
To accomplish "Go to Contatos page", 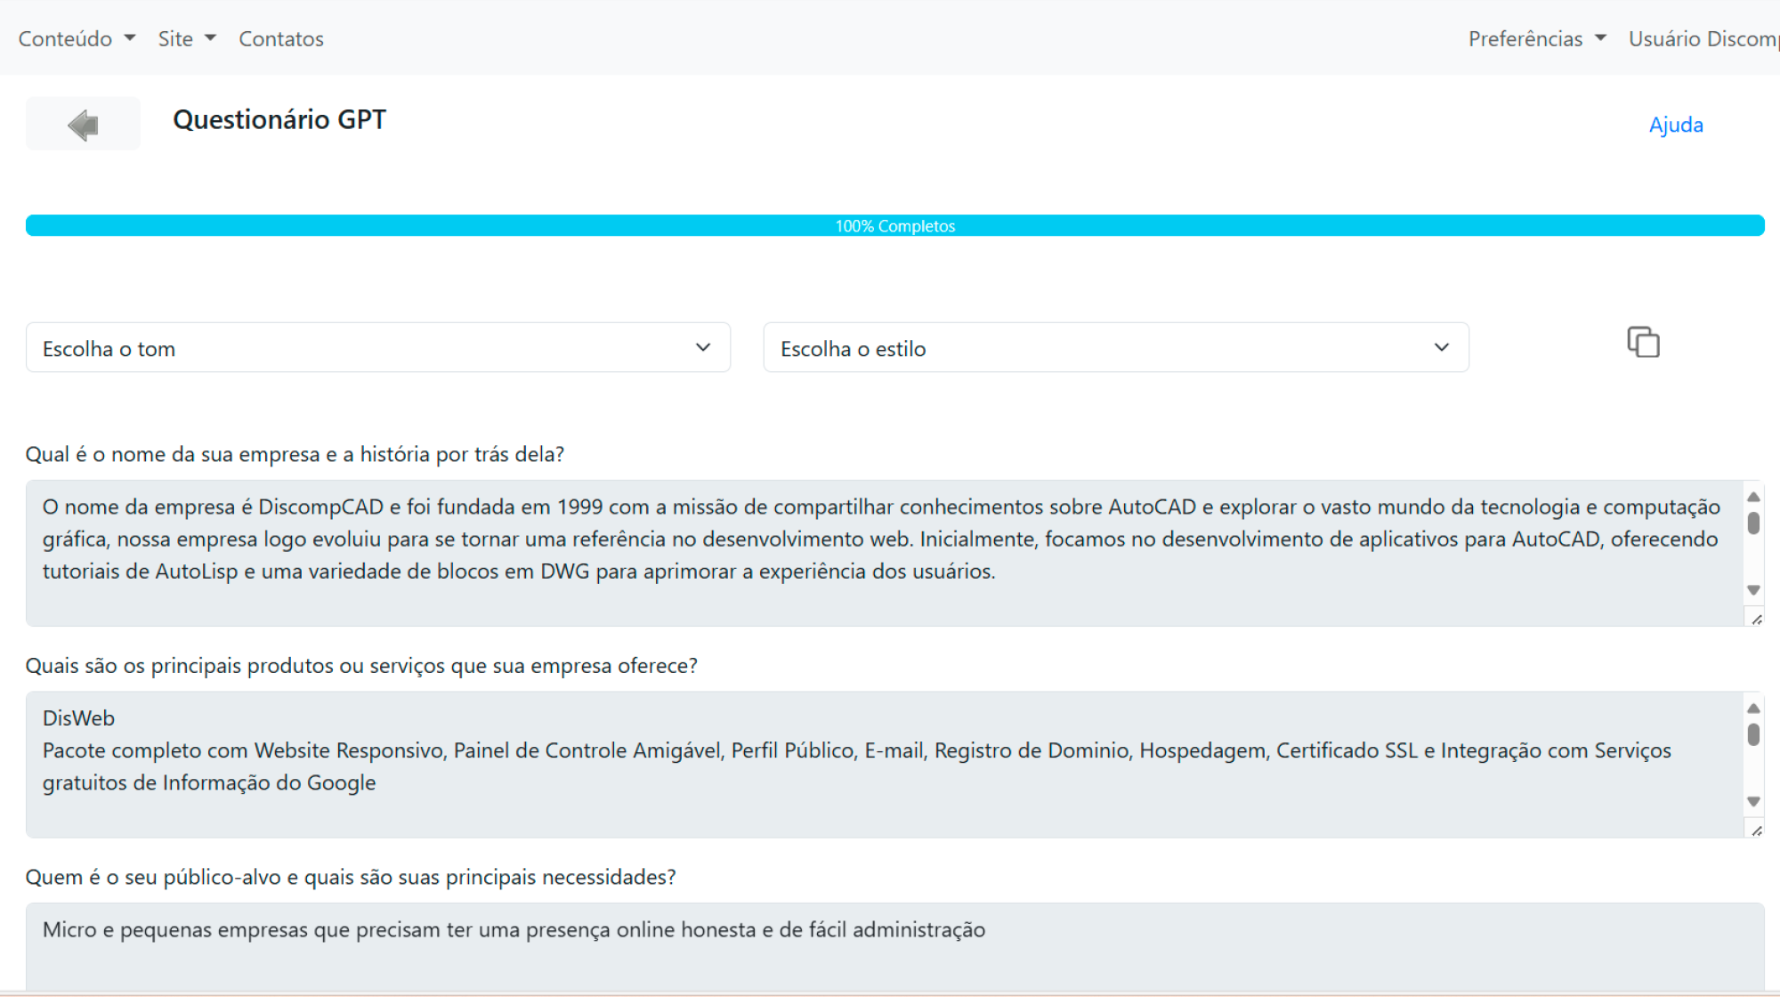I will point(281,38).
